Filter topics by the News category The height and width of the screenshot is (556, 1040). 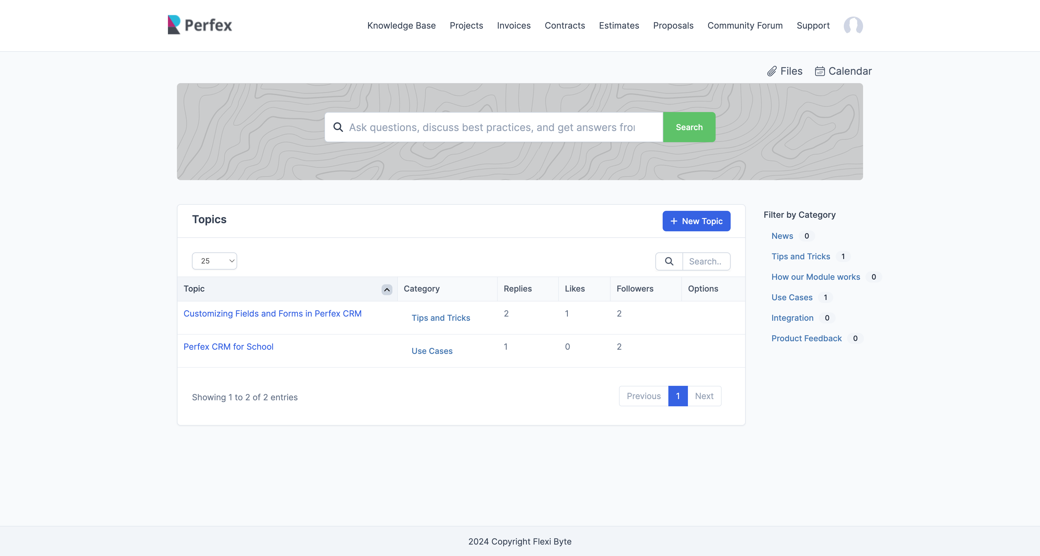(782, 236)
